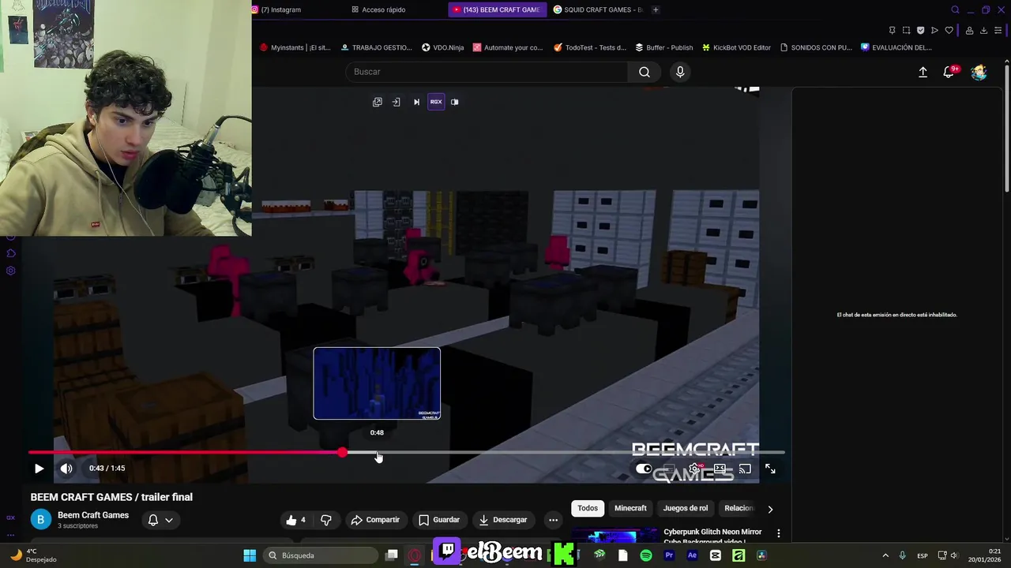Cast the video to a TV
The image size is (1011, 568).
745,469
